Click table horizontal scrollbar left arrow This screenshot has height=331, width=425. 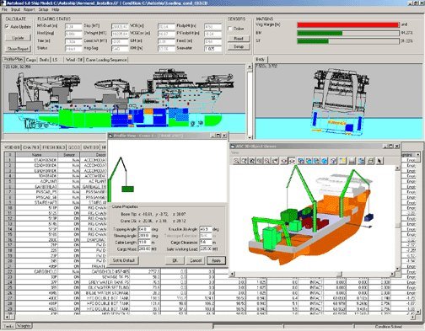pyautogui.click(x=7, y=317)
